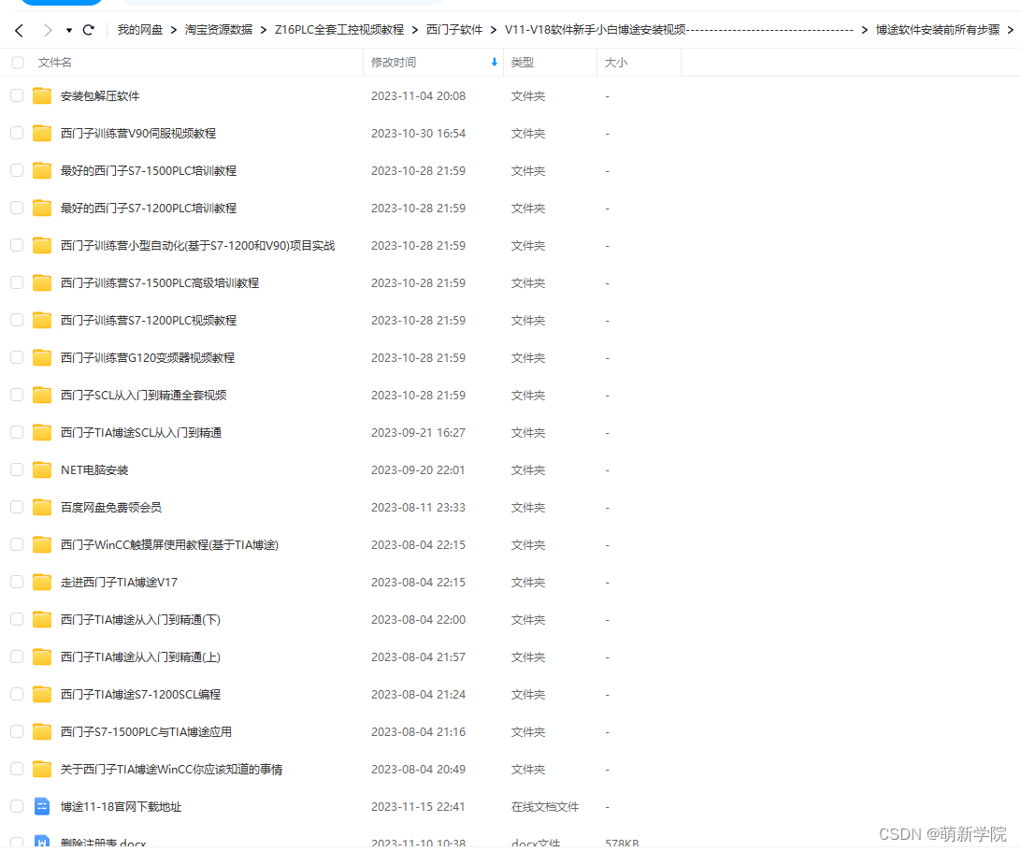Mark checkbox for 博途11-18官网下载地址
1021x851 pixels.
(17, 807)
